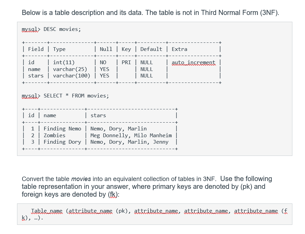Click 'Table_name' in the representation template
This screenshot has width=305, height=234.
tap(47, 211)
